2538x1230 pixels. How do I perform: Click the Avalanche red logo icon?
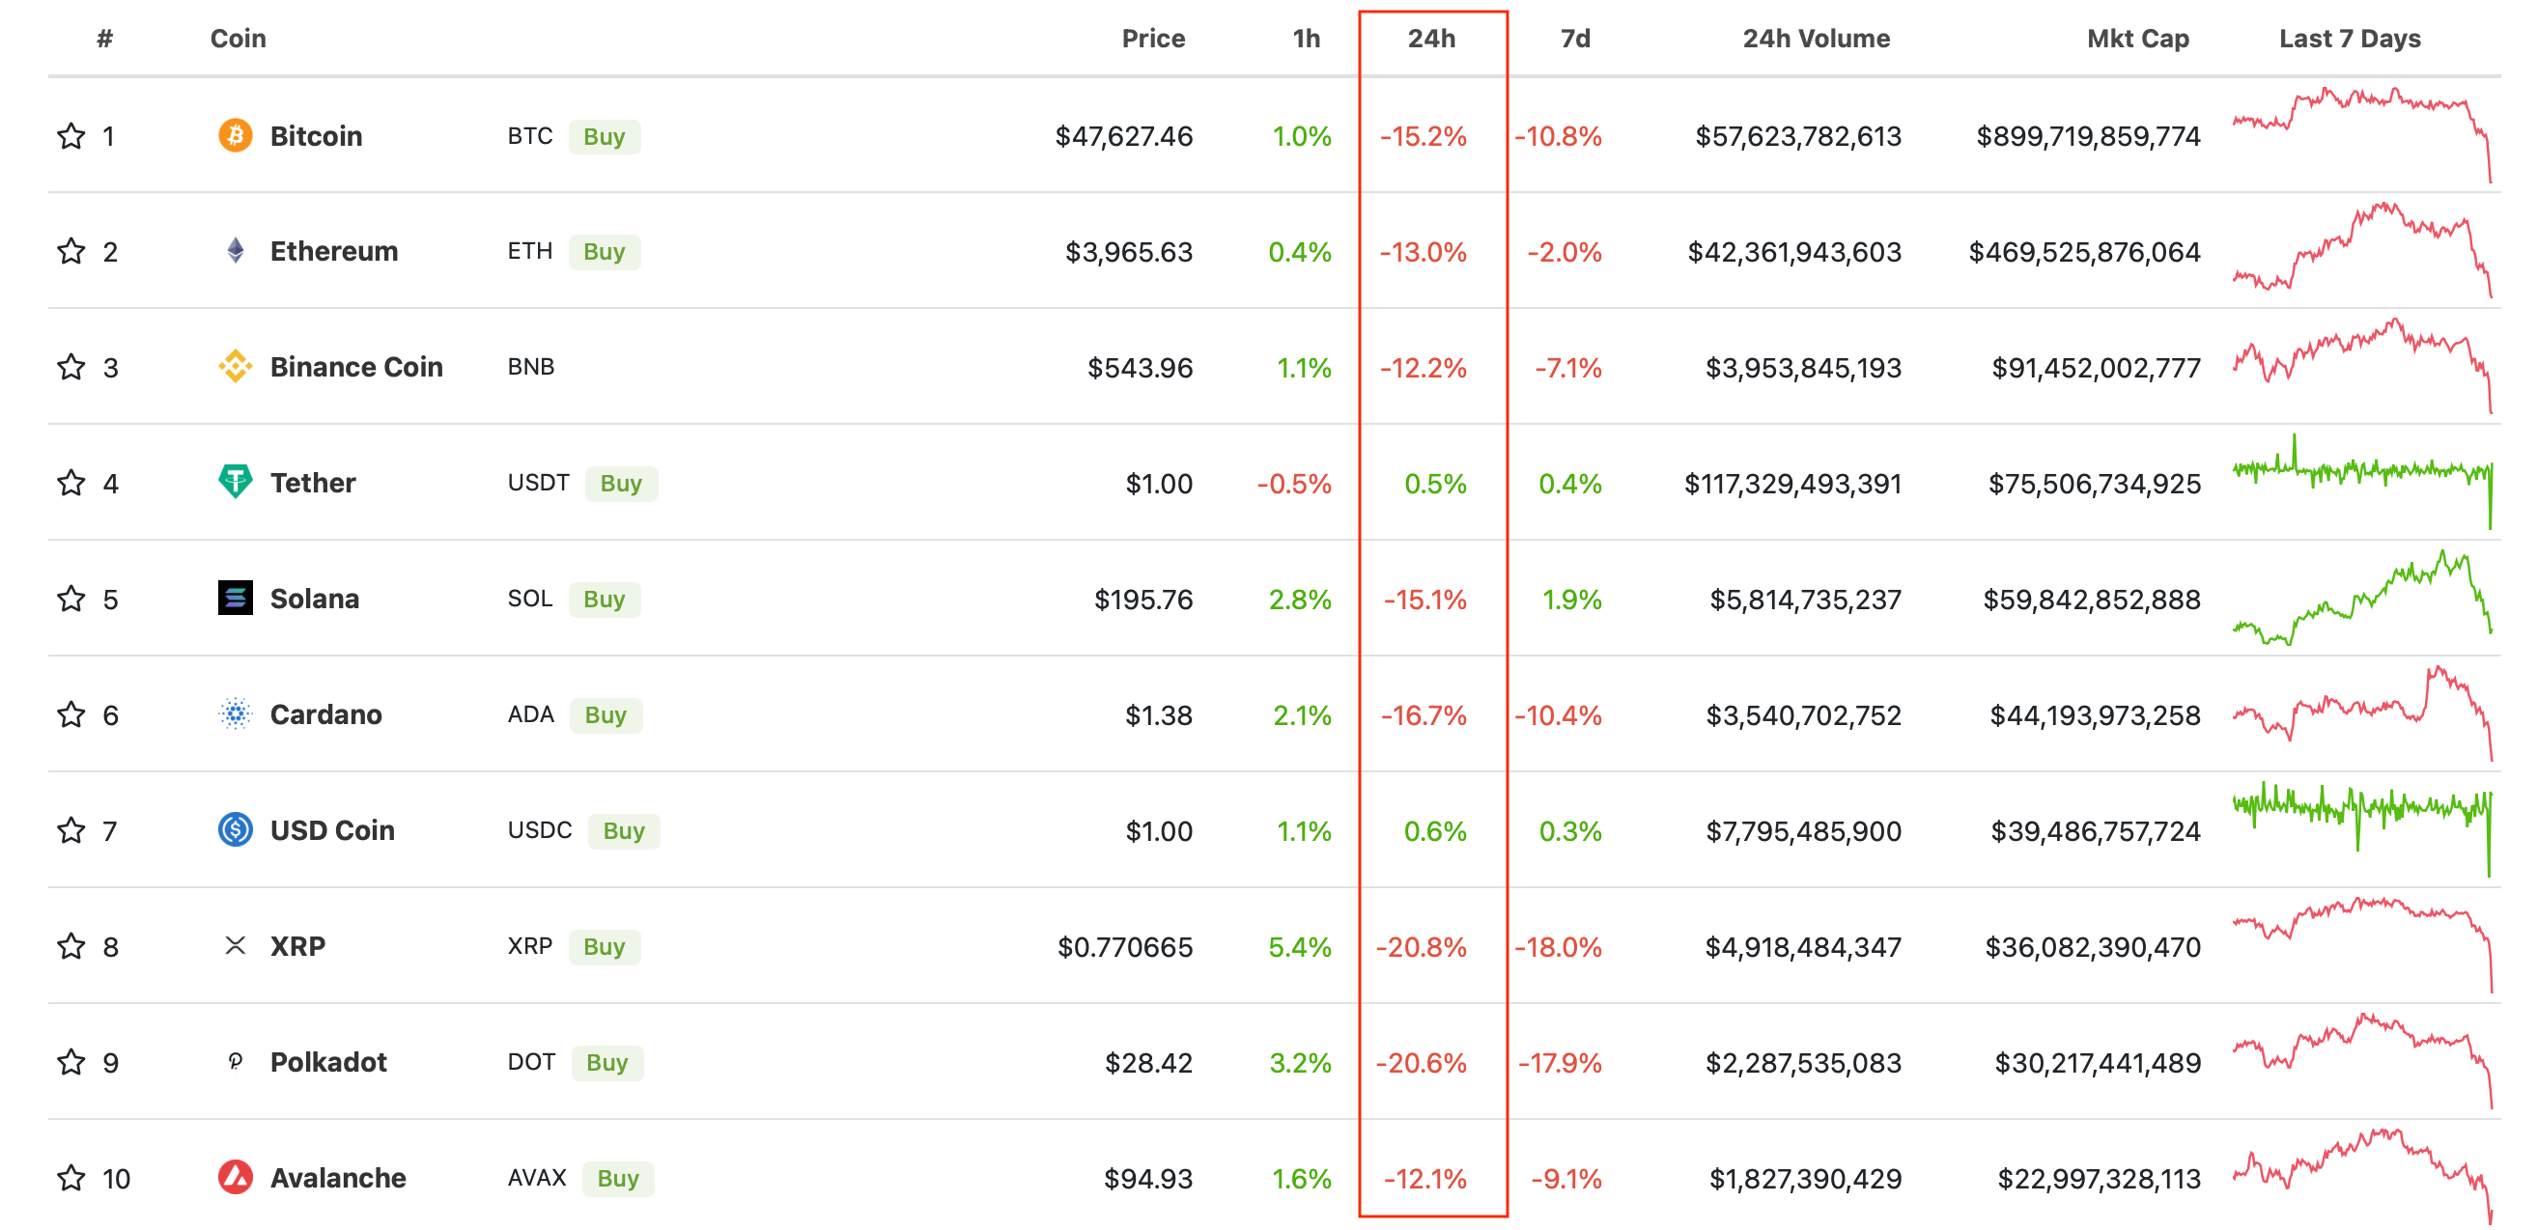pos(235,1177)
